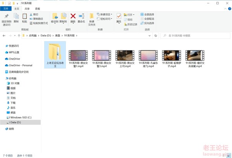
Task: Select the 上老王论坛当老王 folder
Action: click(55, 55)
